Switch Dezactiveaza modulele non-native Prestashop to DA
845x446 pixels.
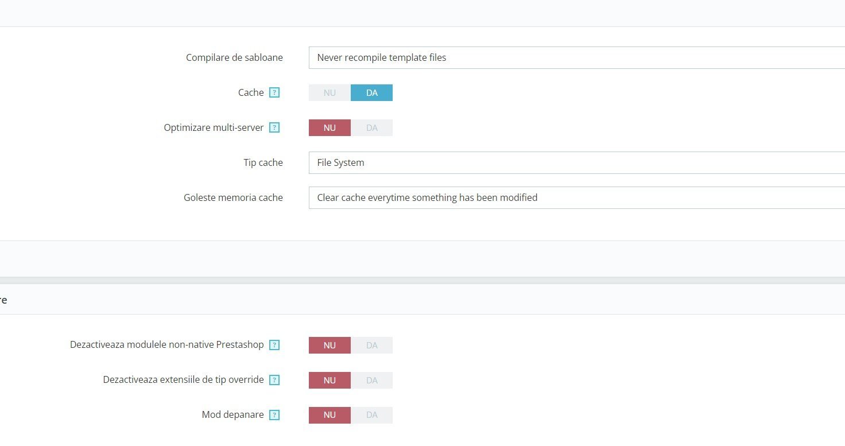coord(371,345)
